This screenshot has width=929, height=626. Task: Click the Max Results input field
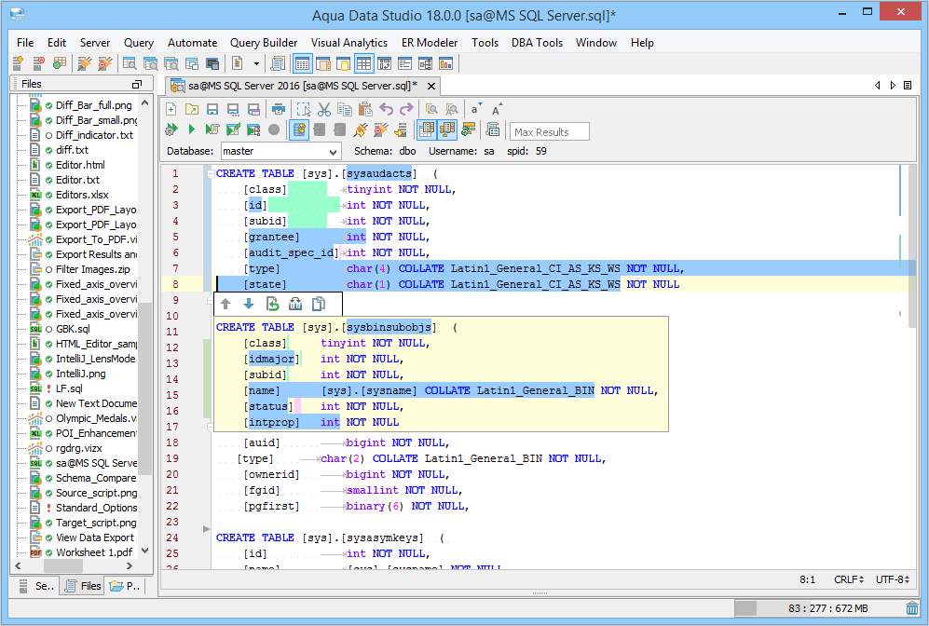tap(550, 132)
